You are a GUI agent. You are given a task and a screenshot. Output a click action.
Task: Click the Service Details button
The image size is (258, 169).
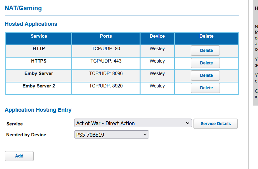tap(216, 124)
